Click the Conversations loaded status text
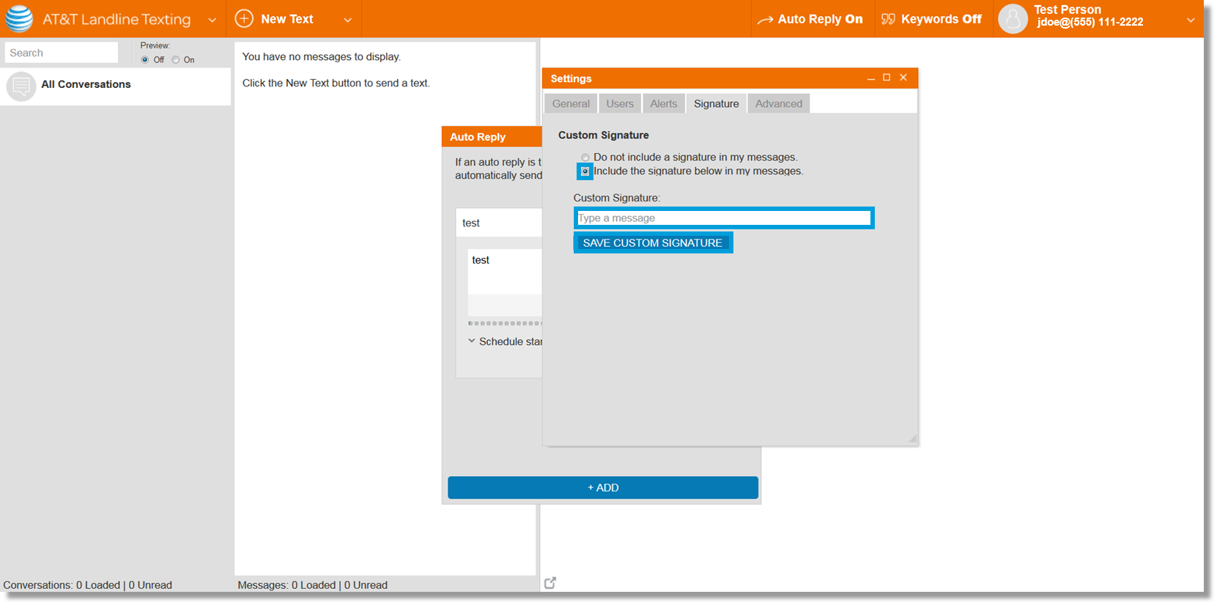This screenshot has height=605, width=1217. pos(88,585)
